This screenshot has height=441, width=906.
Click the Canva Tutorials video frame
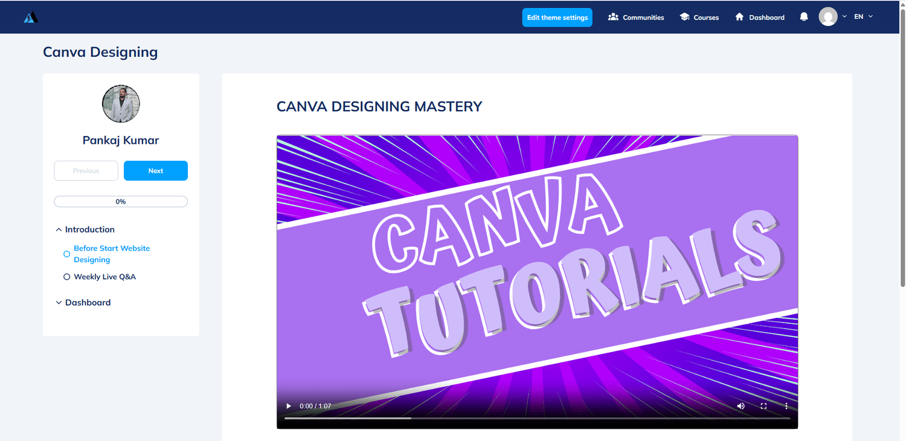pos(538,282)
